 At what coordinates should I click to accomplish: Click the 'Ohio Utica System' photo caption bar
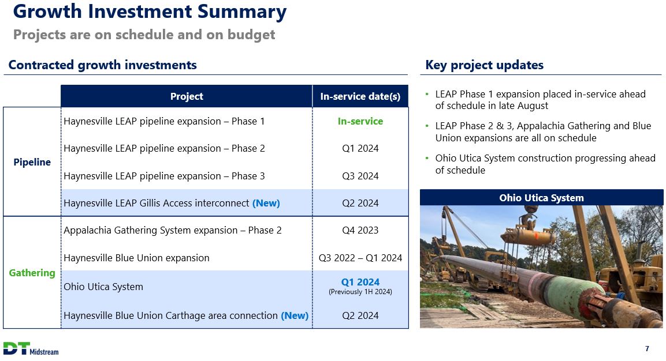click(x=541, y=198)
